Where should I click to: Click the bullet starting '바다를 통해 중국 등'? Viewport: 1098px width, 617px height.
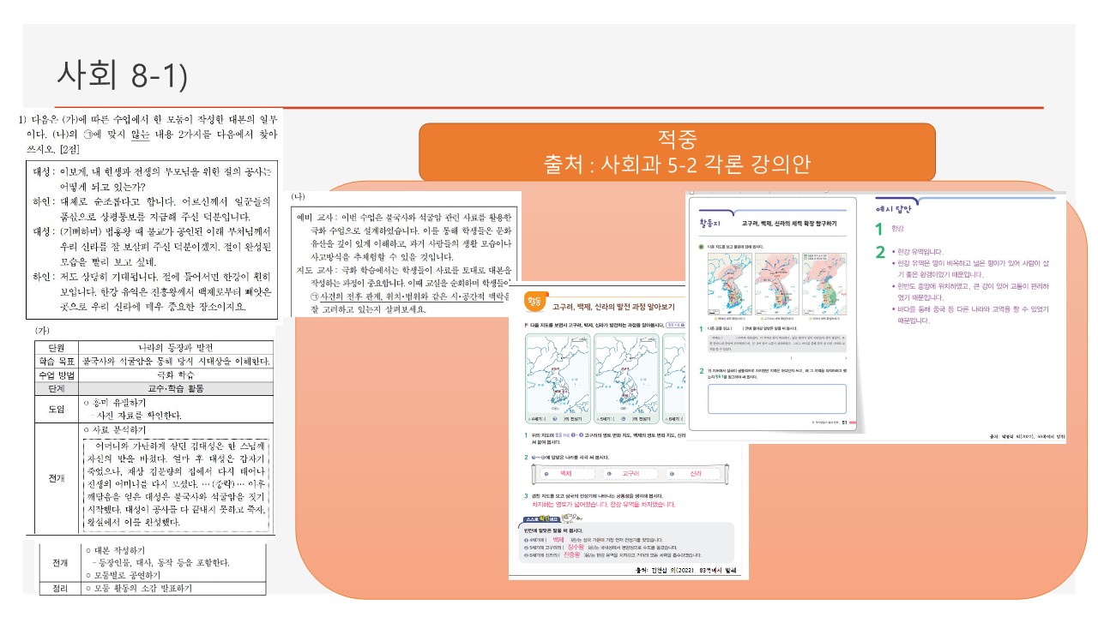click(970, 314)
